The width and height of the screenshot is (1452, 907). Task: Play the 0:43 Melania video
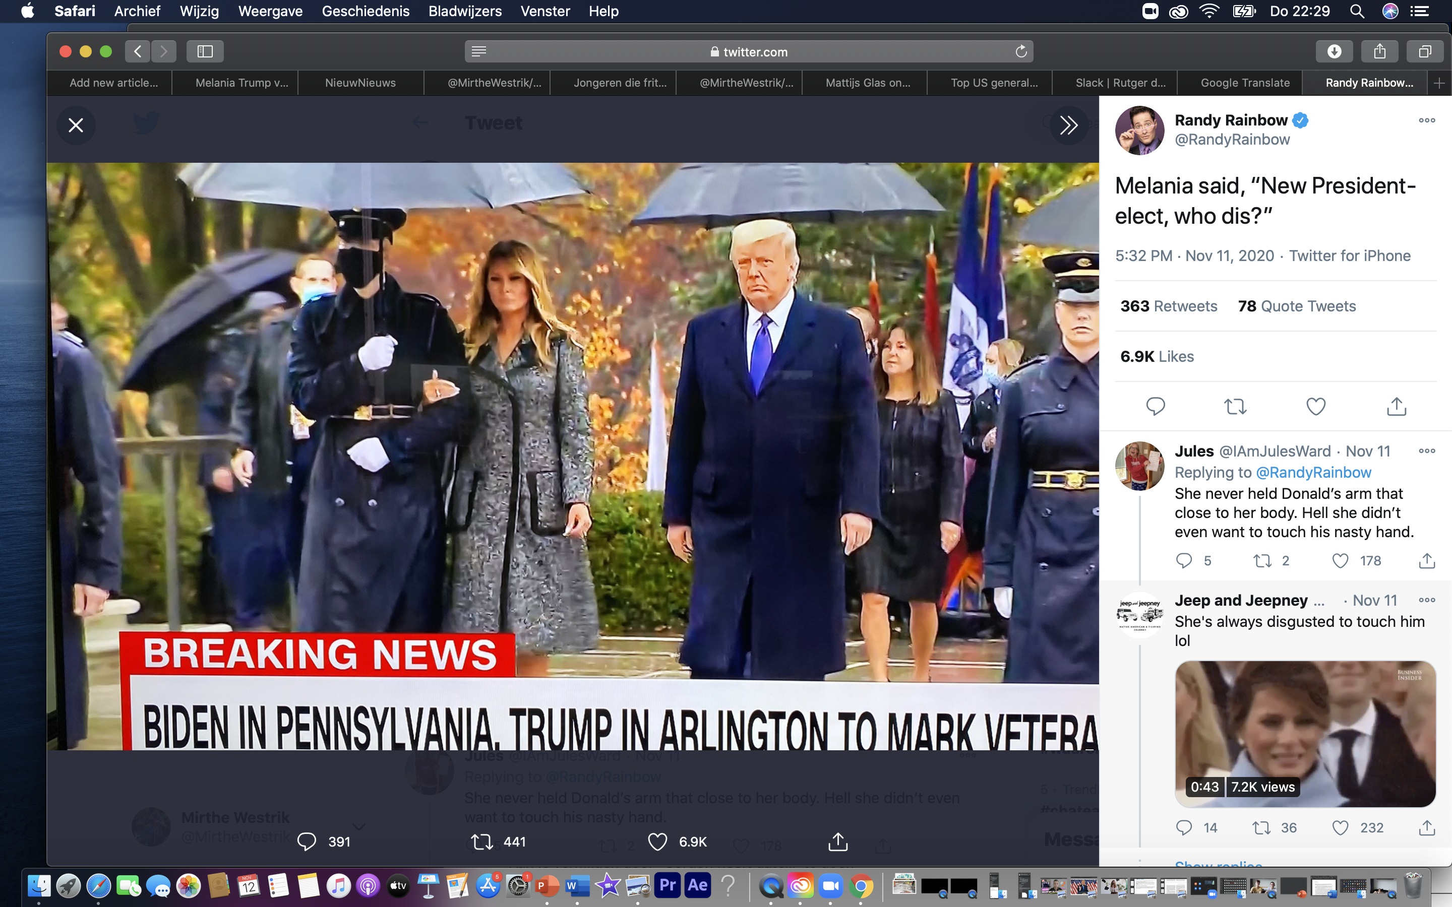pos(1305,734)
